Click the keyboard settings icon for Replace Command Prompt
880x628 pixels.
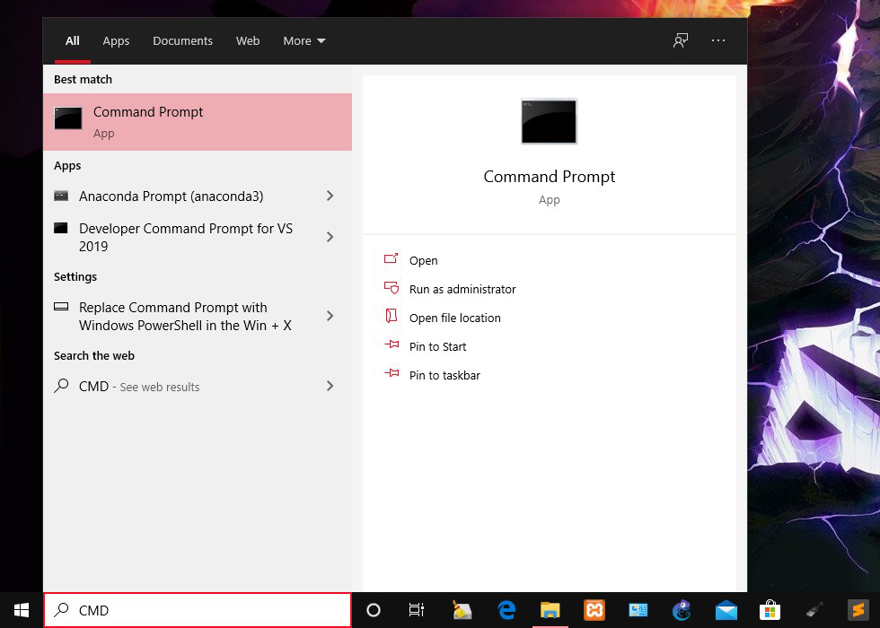click(61, 307)
